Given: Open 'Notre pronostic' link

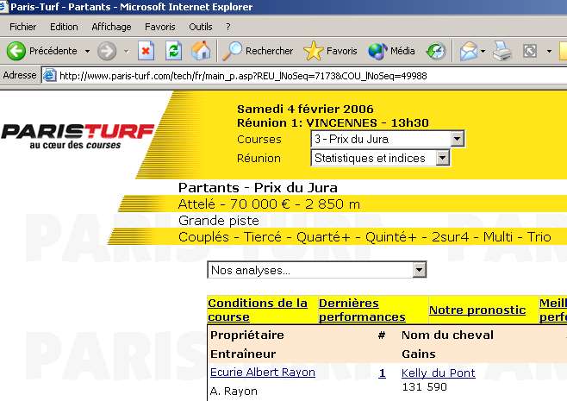Looking at the screenshot, I should pos(477,310).
